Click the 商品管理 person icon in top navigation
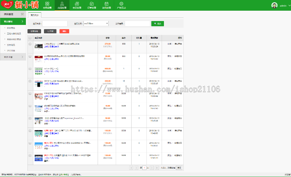 point(62,4)
